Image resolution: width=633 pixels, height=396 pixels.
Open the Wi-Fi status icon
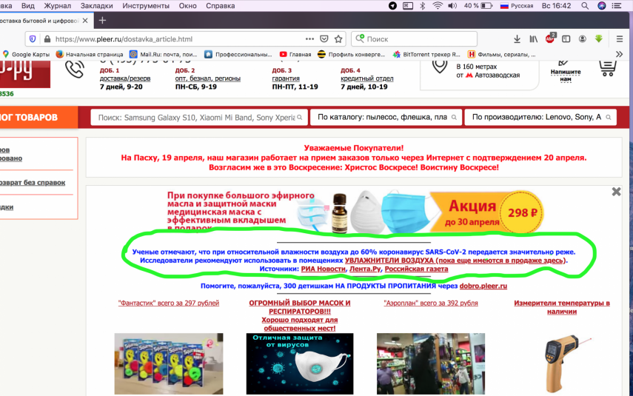[x=438, y=6]
